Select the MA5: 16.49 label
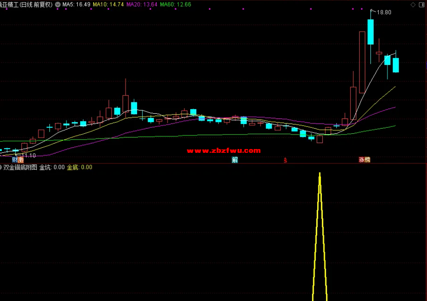427x301 pixels. pyautogui.click(x=76, y=4)
